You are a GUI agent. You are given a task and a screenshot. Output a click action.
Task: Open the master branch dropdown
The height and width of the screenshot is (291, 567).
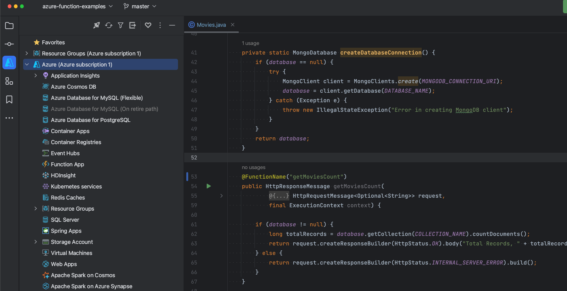pos(140,6)
